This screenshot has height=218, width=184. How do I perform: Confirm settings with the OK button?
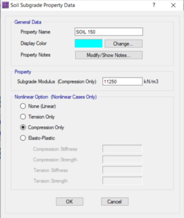70,201
